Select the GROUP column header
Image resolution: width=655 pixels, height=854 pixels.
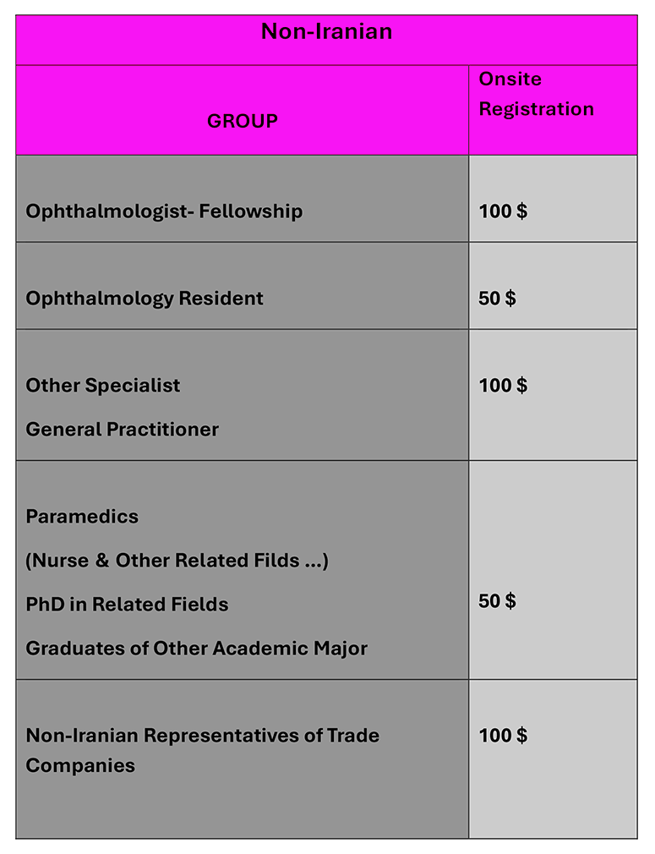(x=242, y=121)
